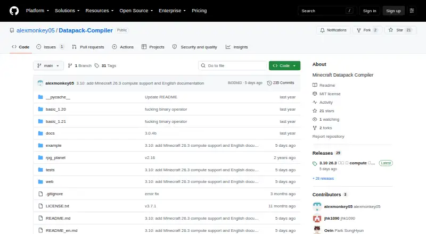Open commit hash 8d30b83

click(235, 83)
